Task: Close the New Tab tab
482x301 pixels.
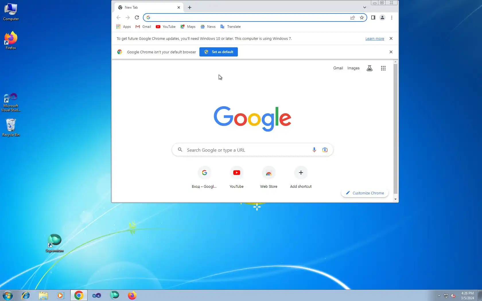Action: click(x=179, y=7)
